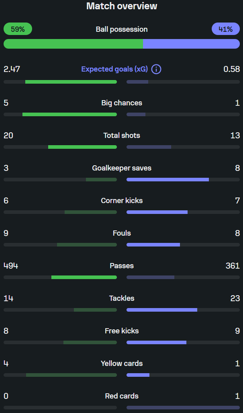Click the 41% possession badge

226,29
